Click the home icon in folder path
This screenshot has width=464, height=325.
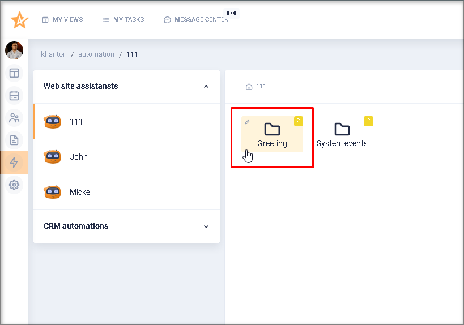249,87
